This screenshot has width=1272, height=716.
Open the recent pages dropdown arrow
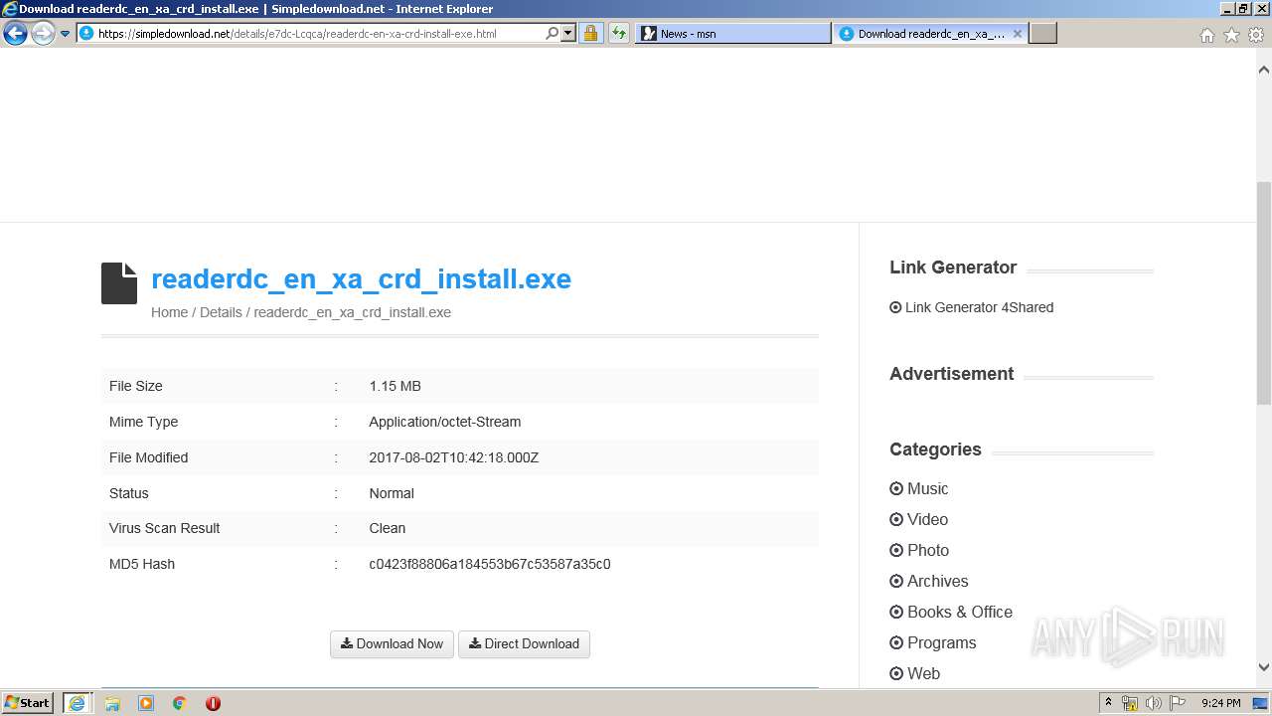click(x=66, y=34)
